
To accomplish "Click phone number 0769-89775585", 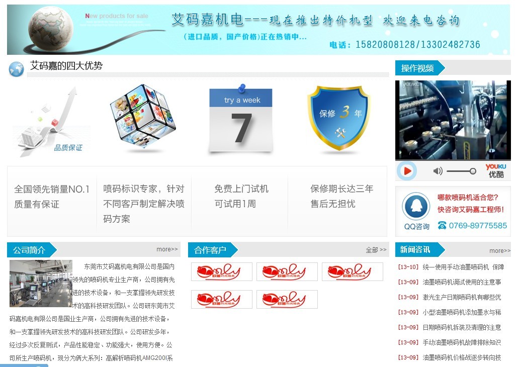I will (478, 225).
